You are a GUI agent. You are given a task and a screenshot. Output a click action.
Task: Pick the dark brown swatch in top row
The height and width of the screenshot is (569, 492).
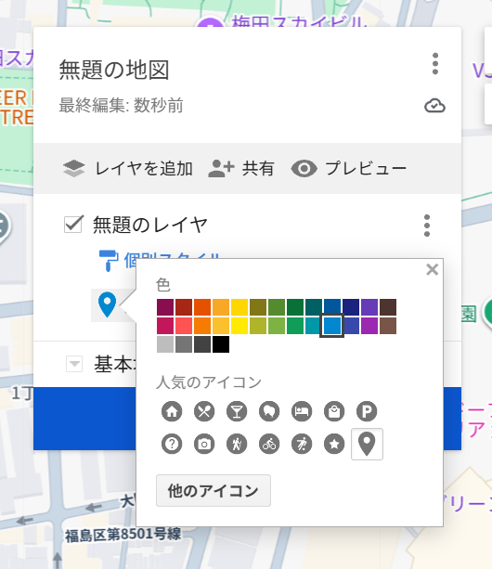388,307
